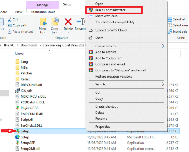Select the MSICrlPCU_s.DLL file
This screenshot has width=189, height=152.
(x=33, y=96)
